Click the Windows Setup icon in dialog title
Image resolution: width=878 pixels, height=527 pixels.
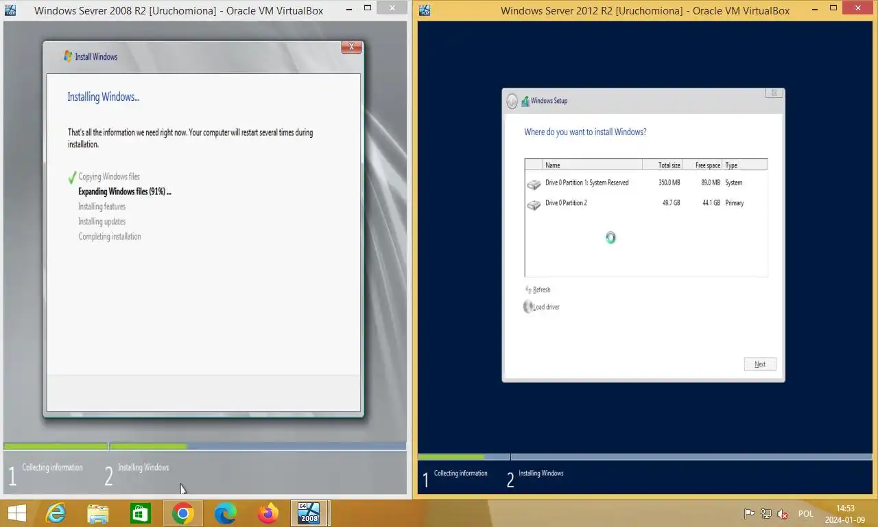tap(525, 101)
